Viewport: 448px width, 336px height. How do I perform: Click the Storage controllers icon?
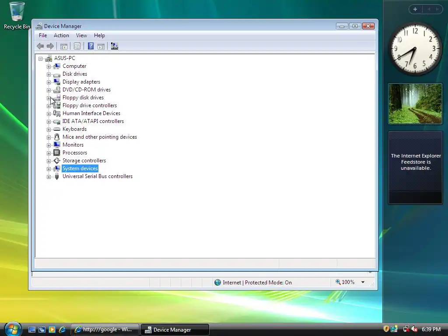pos(57,161)
